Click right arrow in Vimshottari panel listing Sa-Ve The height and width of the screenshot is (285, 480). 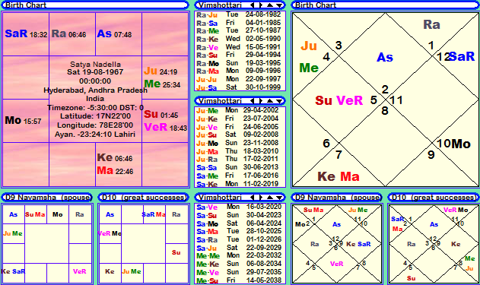(260, 198)
